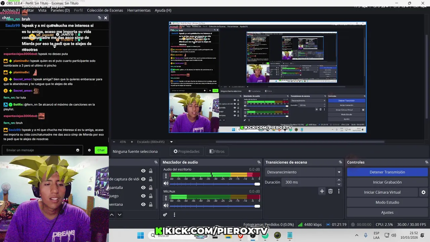Toggle lock on captura de vídeo source
430x242 pixels.
point(150,179)
